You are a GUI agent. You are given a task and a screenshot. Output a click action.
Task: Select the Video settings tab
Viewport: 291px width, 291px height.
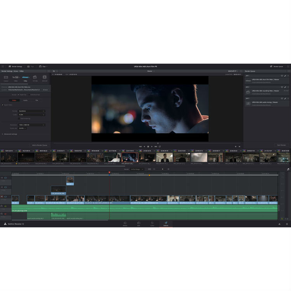point(14,100)
